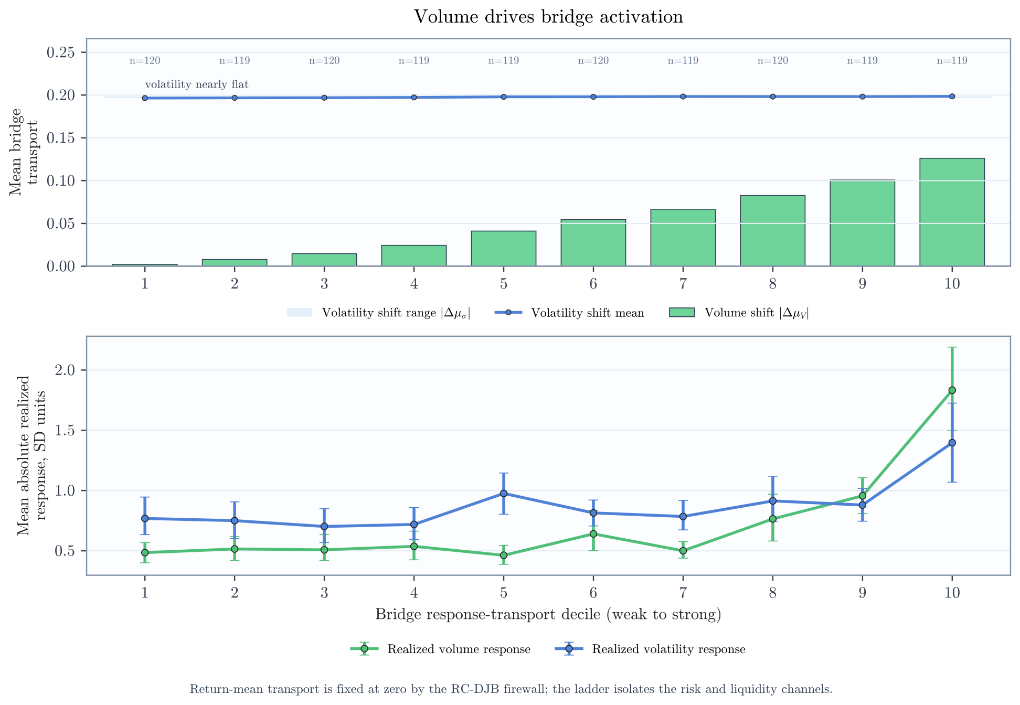Click the 'Volatility shift range' legend label
Image resolution: width=1020 pixels, height=705 pixels.
tap(396, 313)
